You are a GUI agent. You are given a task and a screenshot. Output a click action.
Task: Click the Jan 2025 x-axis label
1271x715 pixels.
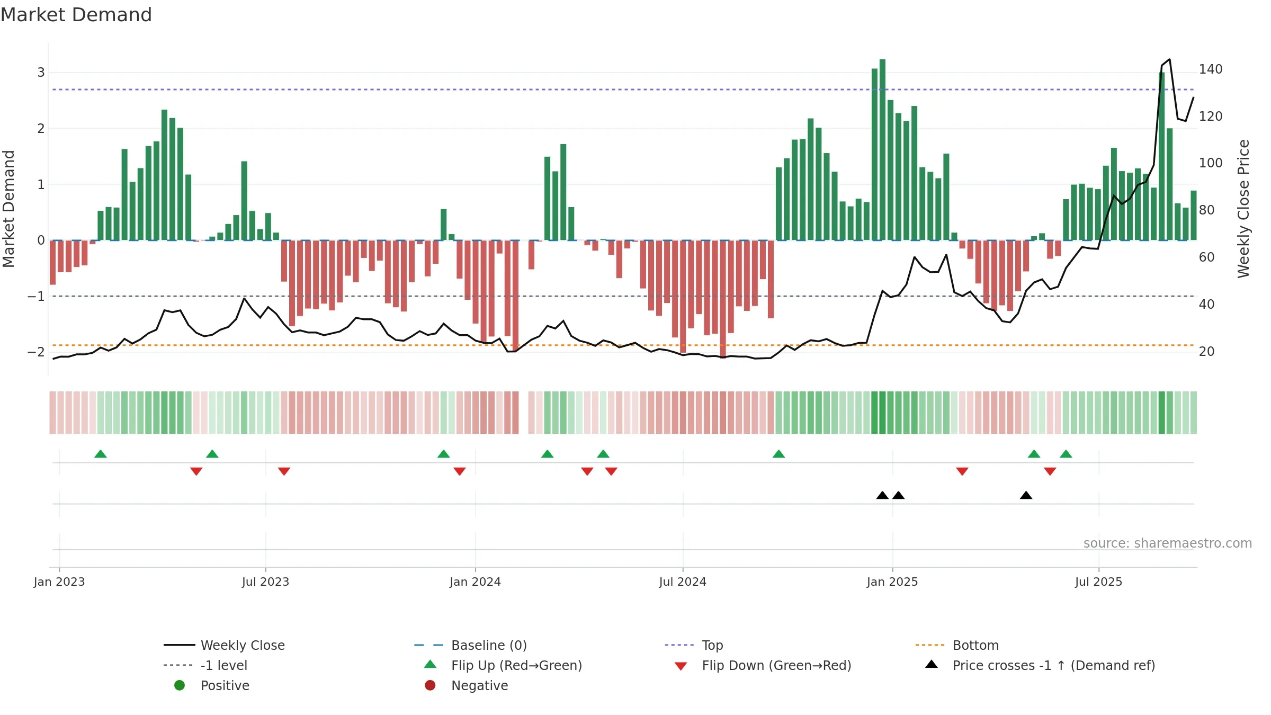point(892,582)
